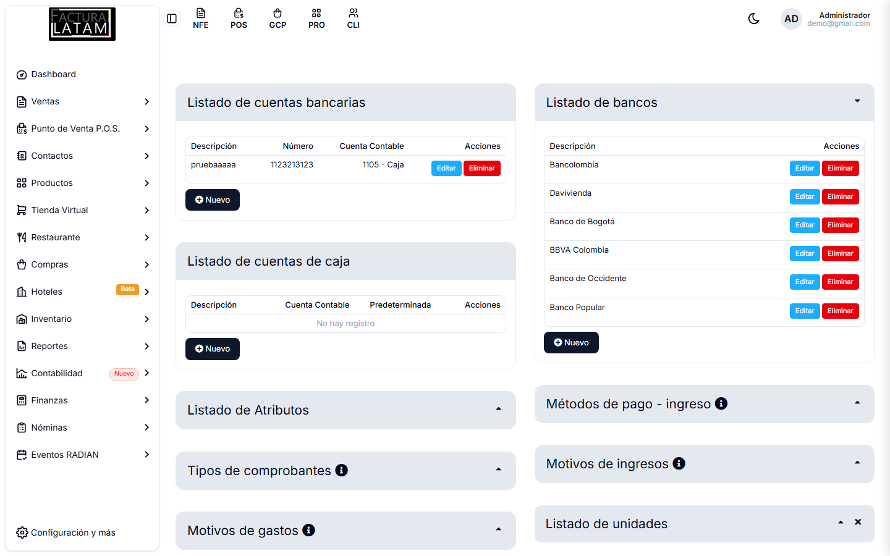Delete the Banco Popular entry
The width and height of the screenshot is (890, 556).
[x=841, y=311]
